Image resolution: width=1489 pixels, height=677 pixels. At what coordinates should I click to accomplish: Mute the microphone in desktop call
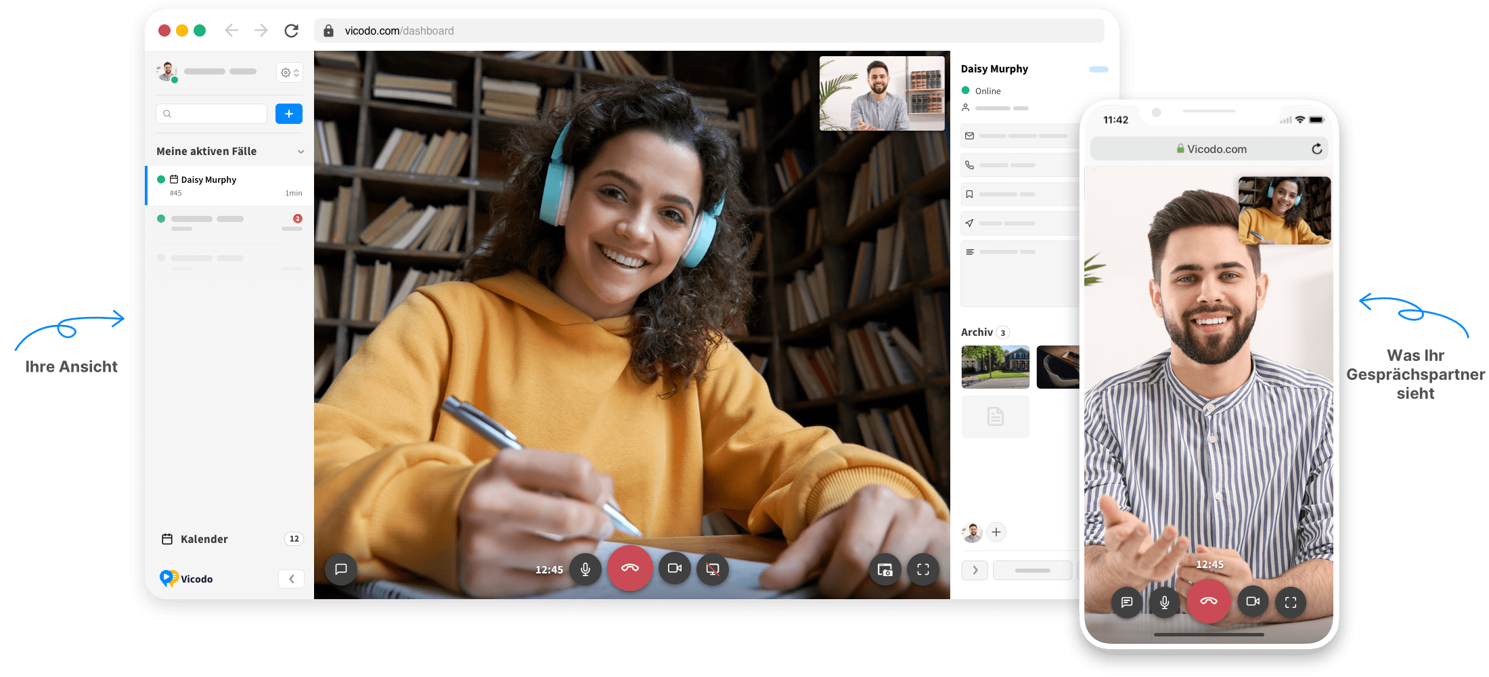click(585, 569)
